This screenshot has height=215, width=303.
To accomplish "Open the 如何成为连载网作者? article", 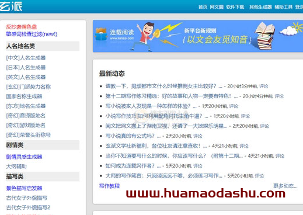I will (130, 166).
